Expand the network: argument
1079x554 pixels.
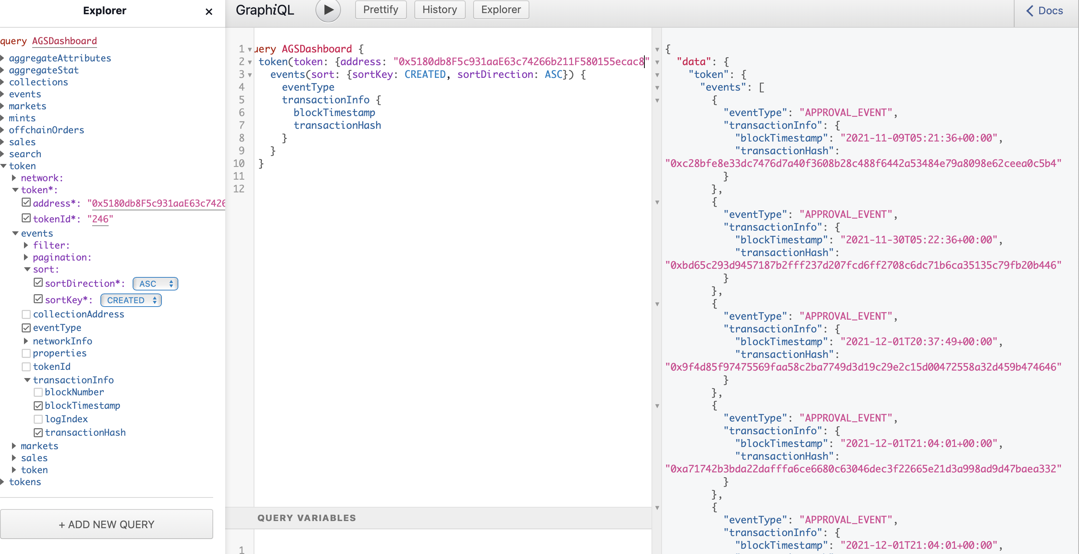(14, 178)
